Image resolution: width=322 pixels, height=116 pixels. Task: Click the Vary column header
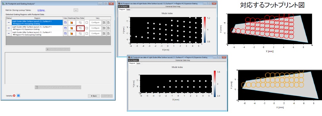(x=98, y=18)
